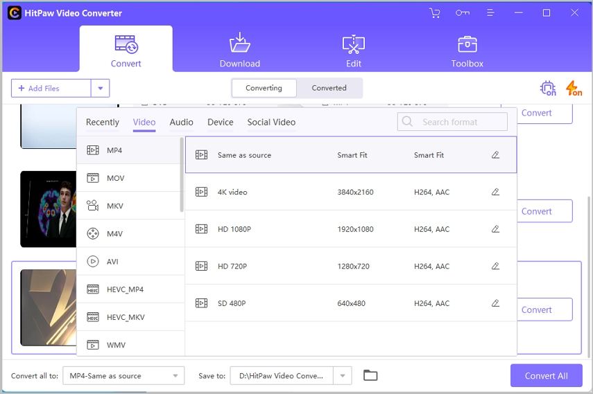Convert the bottom selected video
Image resolution: width=593 pixels, height=394 pixels.
(x=544, y=310)
